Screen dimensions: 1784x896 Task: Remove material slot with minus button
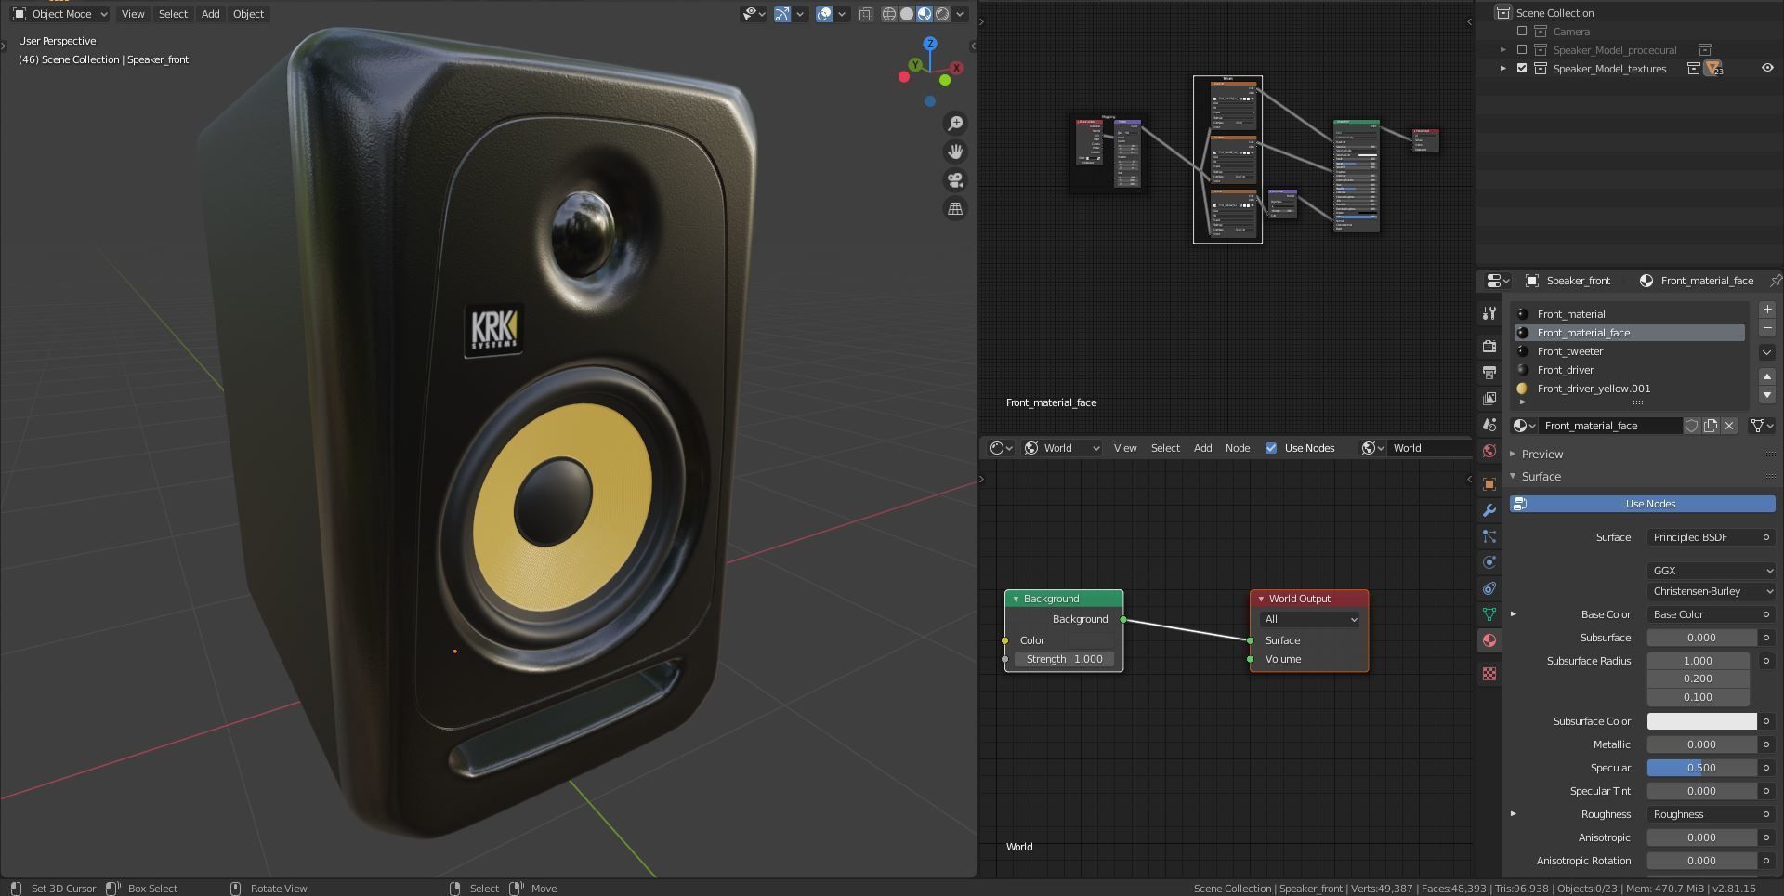tap(1767, 328)
